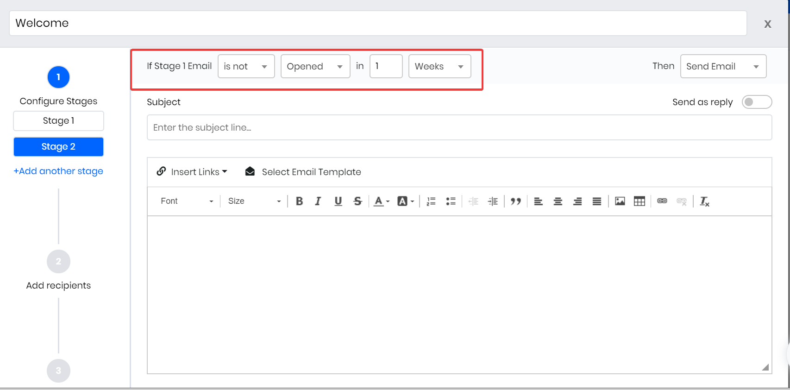Switch to Stage 1 tab
The height and width of the screenshot is (390, 790).
click(58, 121)
